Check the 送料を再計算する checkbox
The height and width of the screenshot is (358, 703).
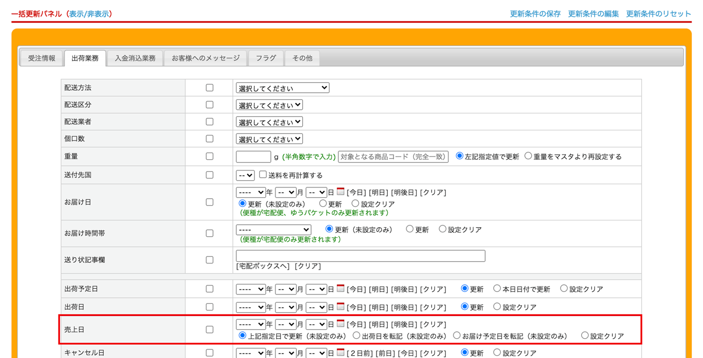tap(263, 174)
